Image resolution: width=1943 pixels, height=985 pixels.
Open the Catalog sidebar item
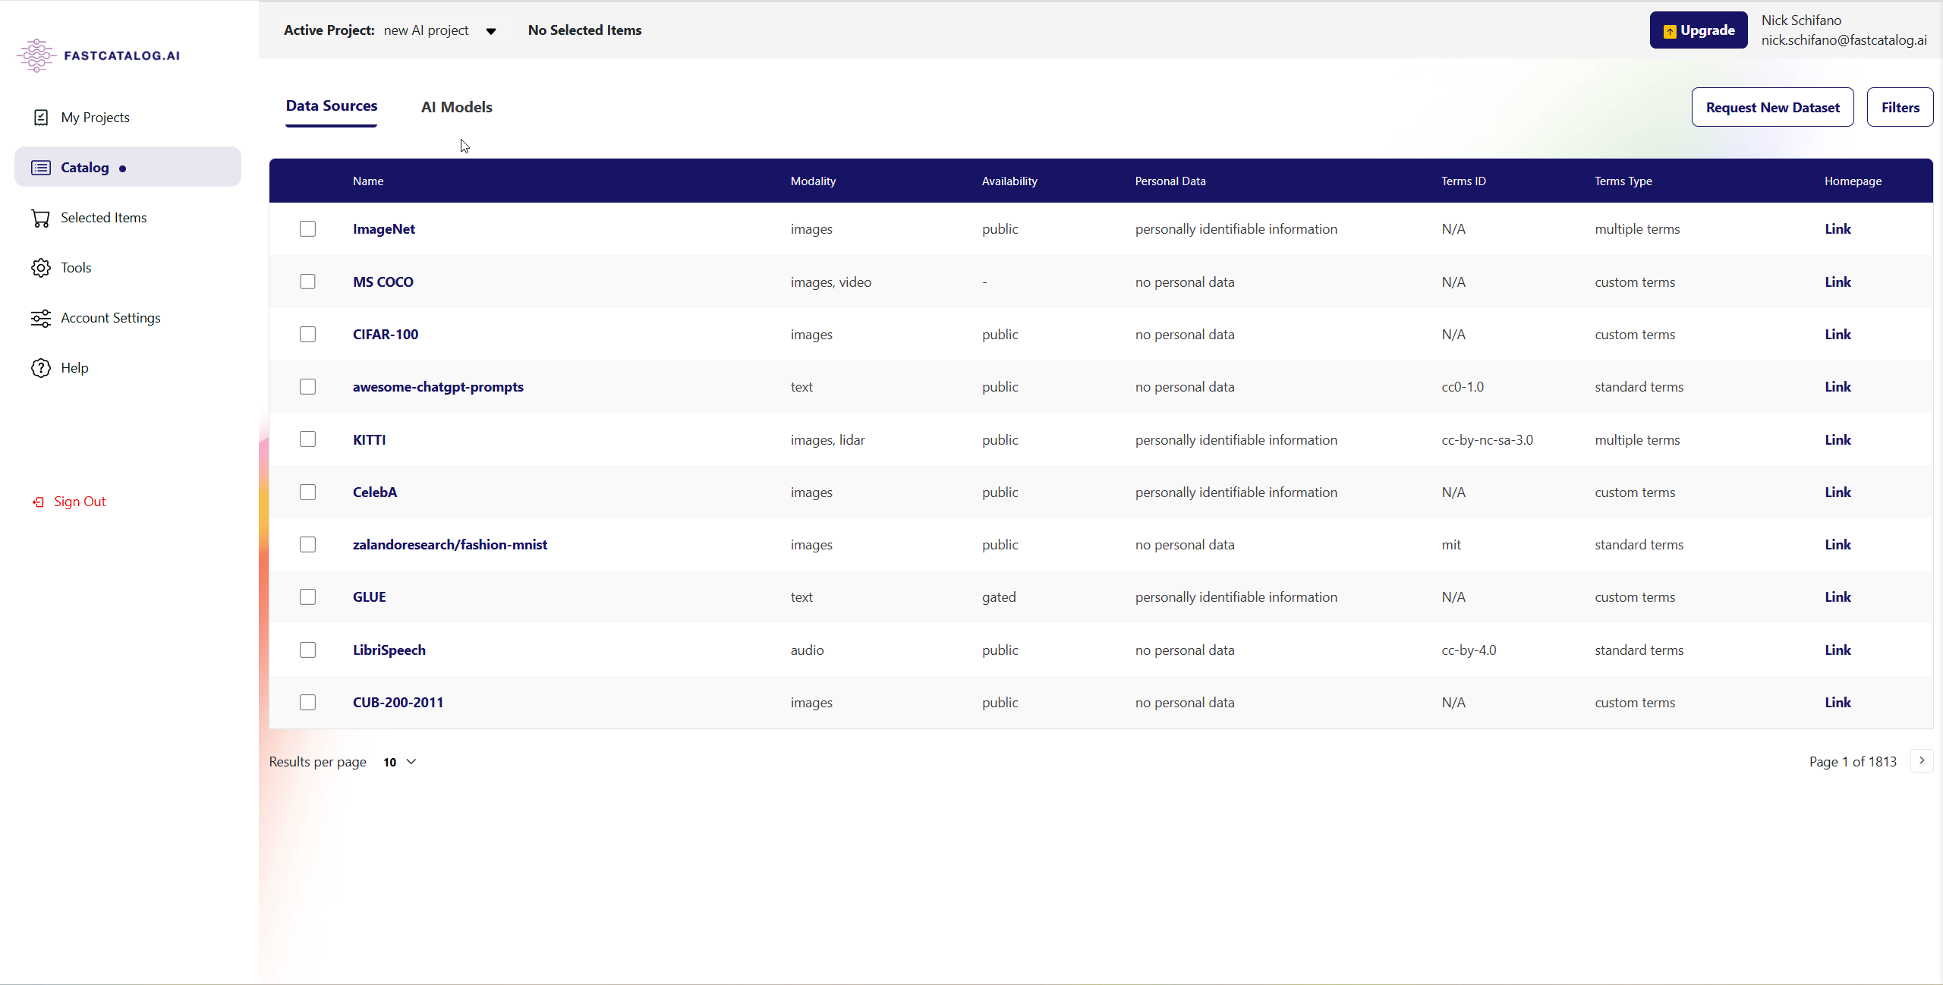click(128, 167)
